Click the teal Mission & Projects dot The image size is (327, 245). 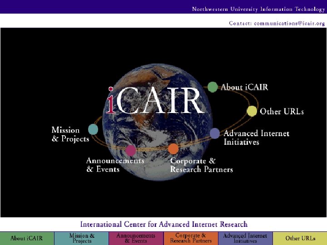[x=93, y=129]
